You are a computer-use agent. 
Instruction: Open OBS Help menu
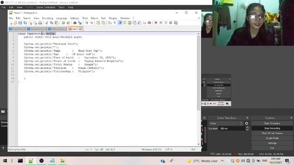[70, 7]
